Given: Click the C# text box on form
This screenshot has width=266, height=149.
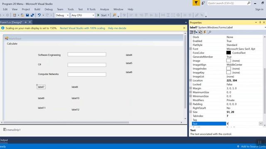Looking at the screenshot, I should point(87,65).
